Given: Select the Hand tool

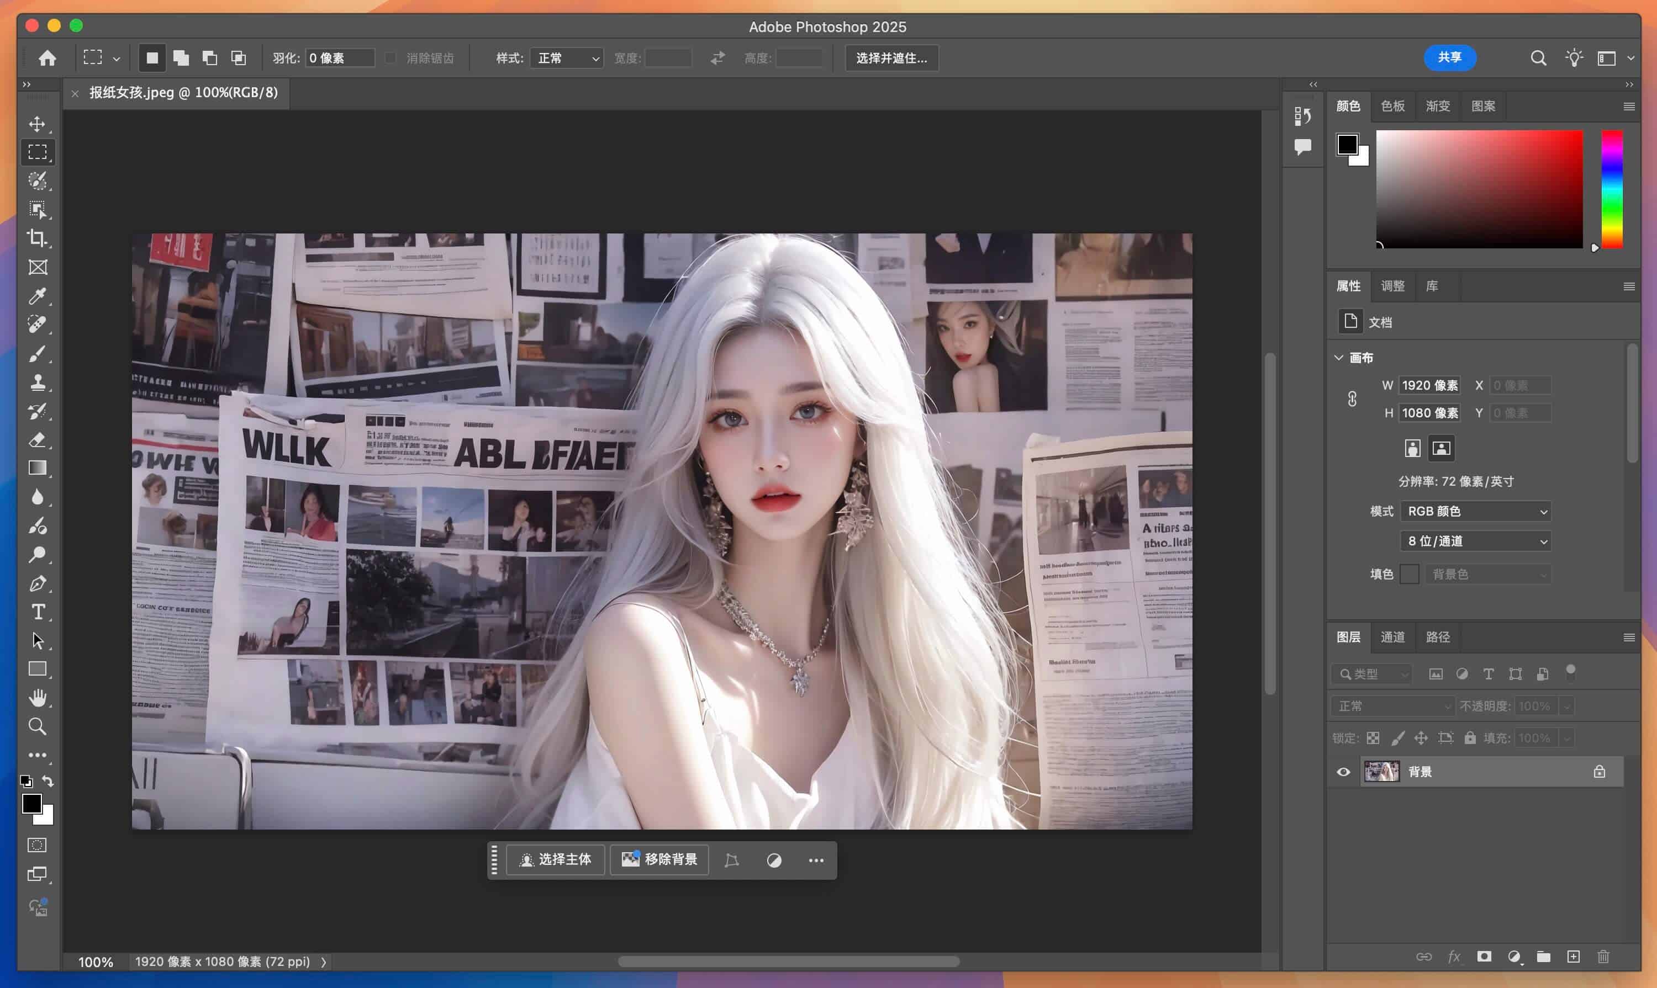Looking at the screenshot, I should [x=38, y=697].
